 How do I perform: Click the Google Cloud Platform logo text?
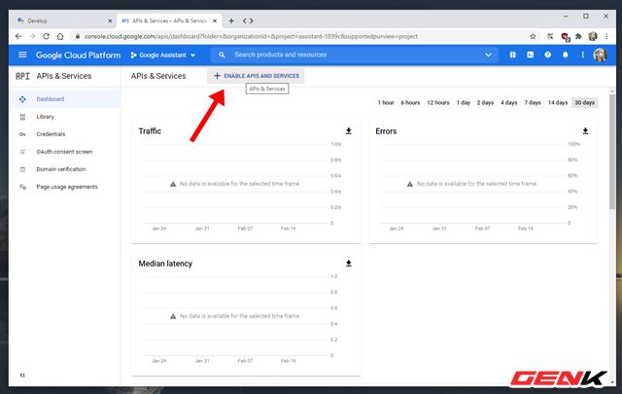tap(78, 55)
